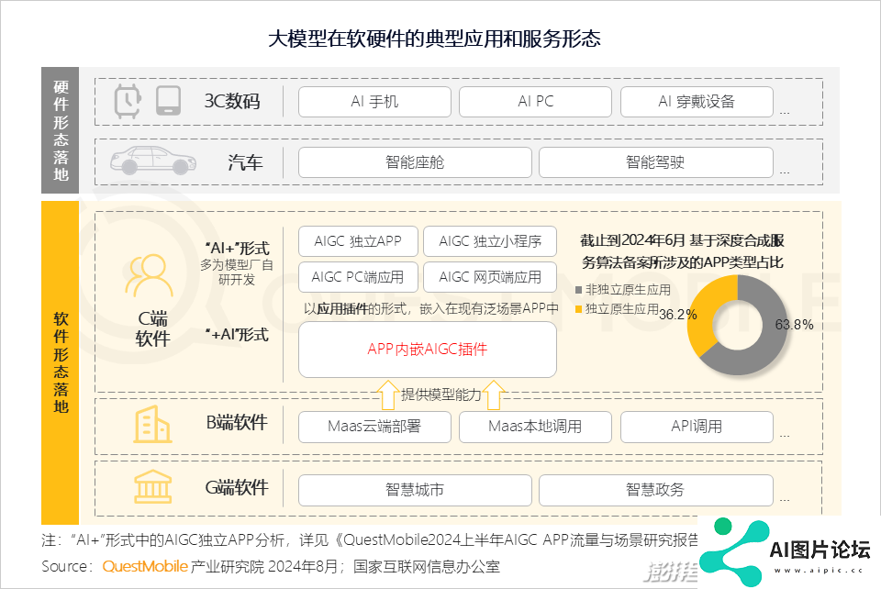Screen dimensions: 881x589
Task: Click the AI图片论坛 logo text
Action: click(820, 550)
